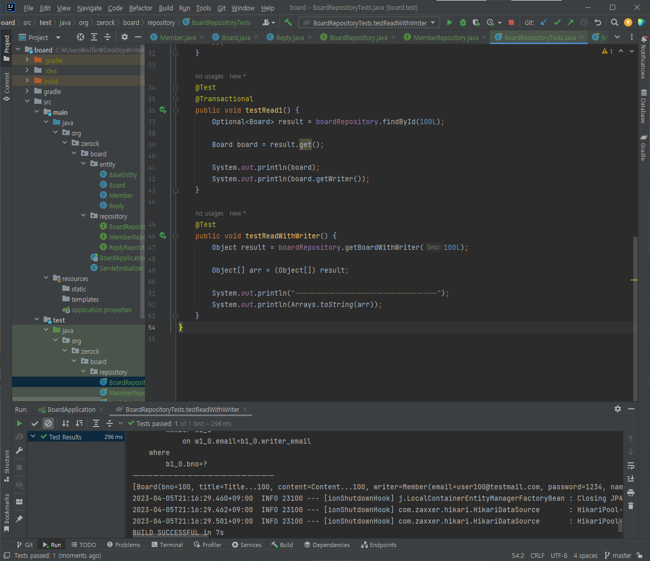Open master branch Git widget

pos(618,555)
